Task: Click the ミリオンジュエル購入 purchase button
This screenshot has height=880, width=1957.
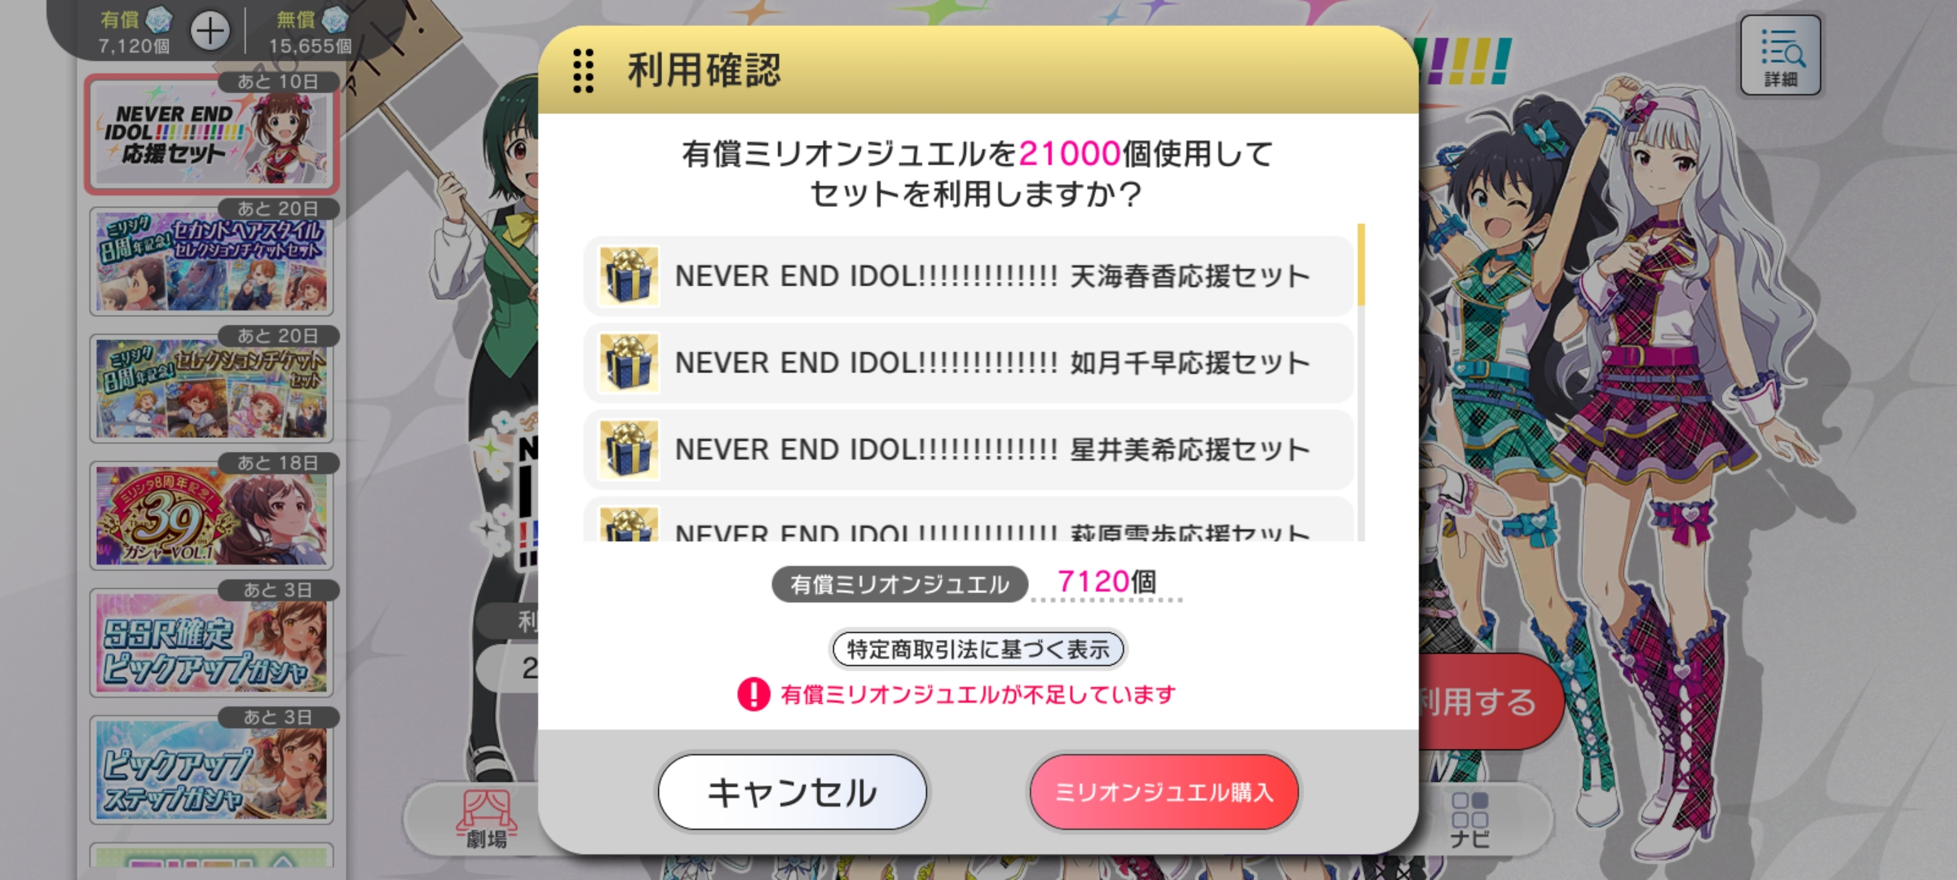Action: point(1164,792)
